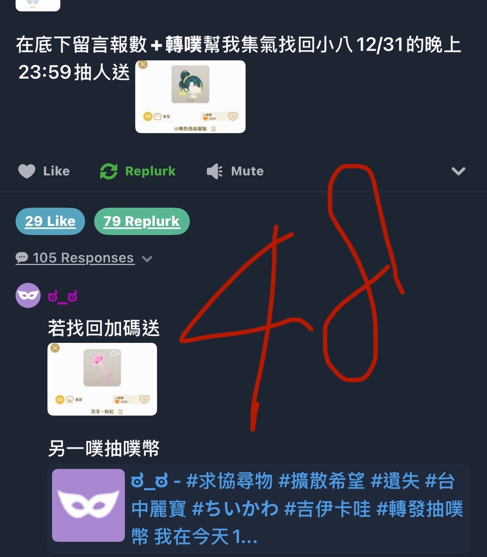Image resolution: width=487 pixels, height=557 pixels.
Task: Expand the plurk options chevron
Action: 459,171
